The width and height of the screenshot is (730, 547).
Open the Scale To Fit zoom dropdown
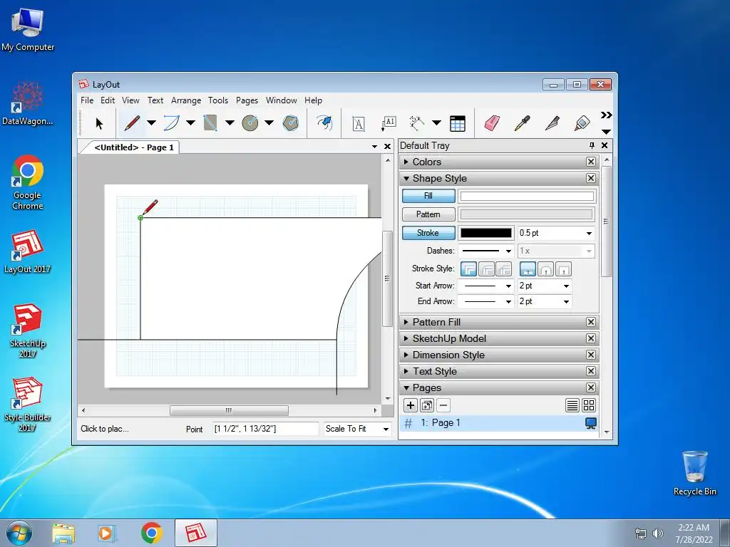tap(386, 429)
